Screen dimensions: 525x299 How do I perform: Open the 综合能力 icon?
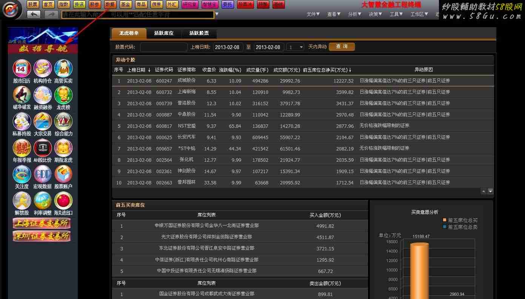[63, 121]
